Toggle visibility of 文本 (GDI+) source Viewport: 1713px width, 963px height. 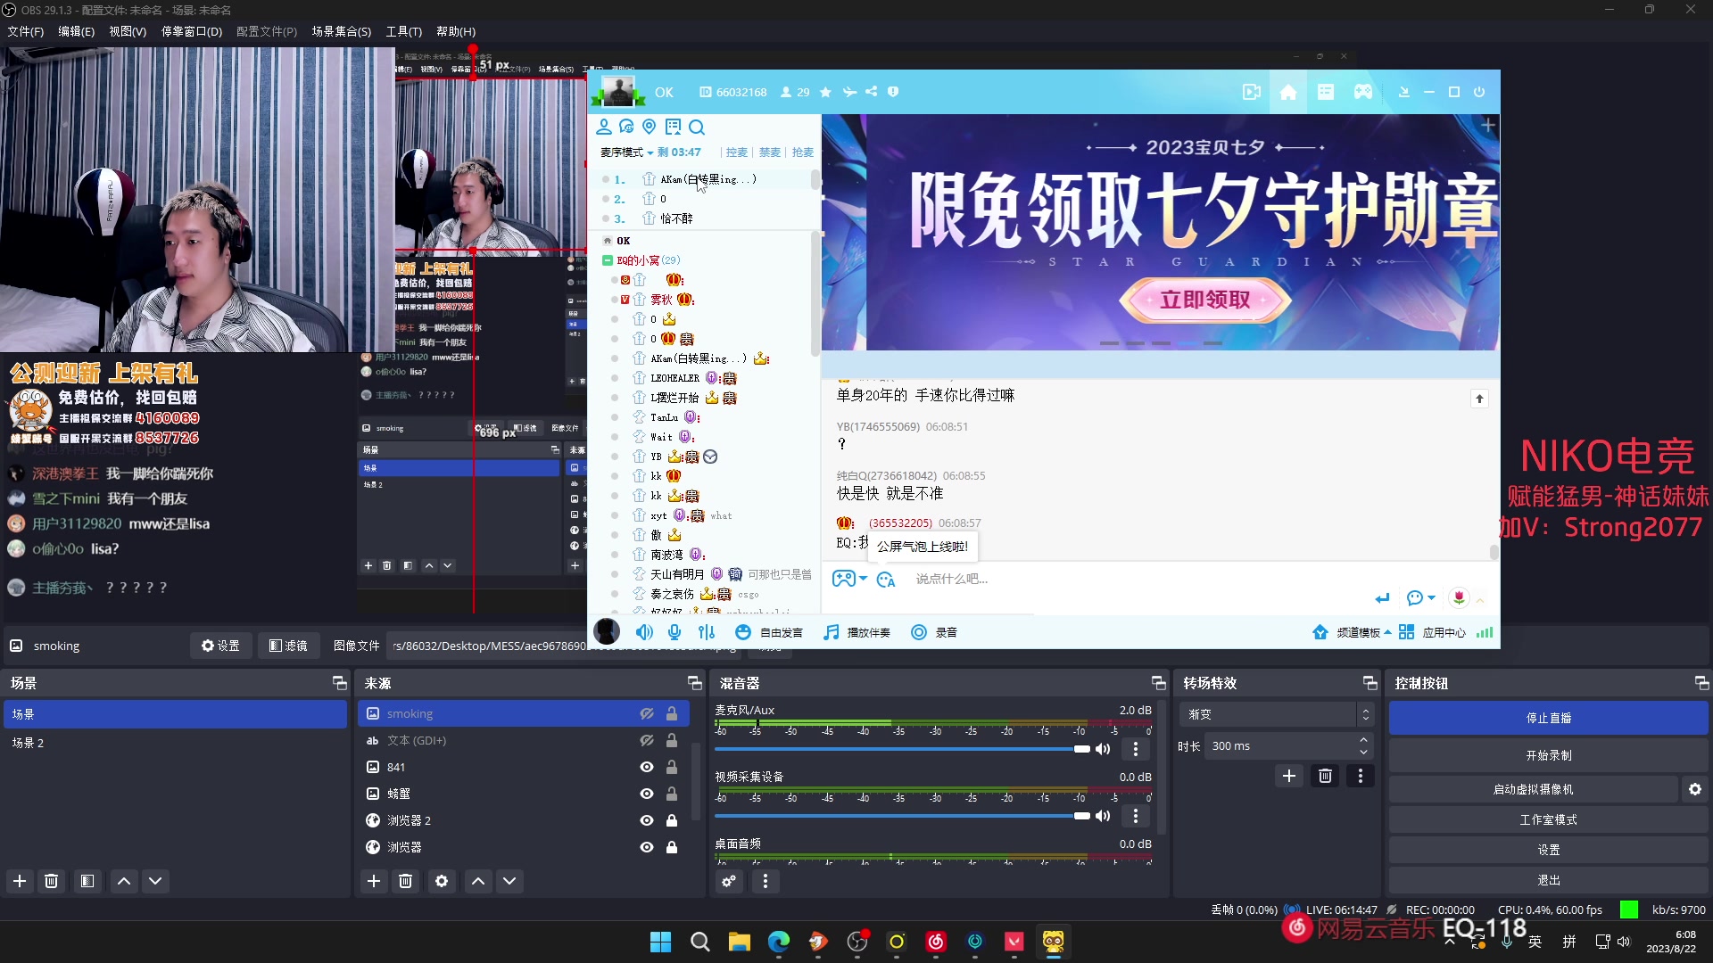[x=647, y=741]
